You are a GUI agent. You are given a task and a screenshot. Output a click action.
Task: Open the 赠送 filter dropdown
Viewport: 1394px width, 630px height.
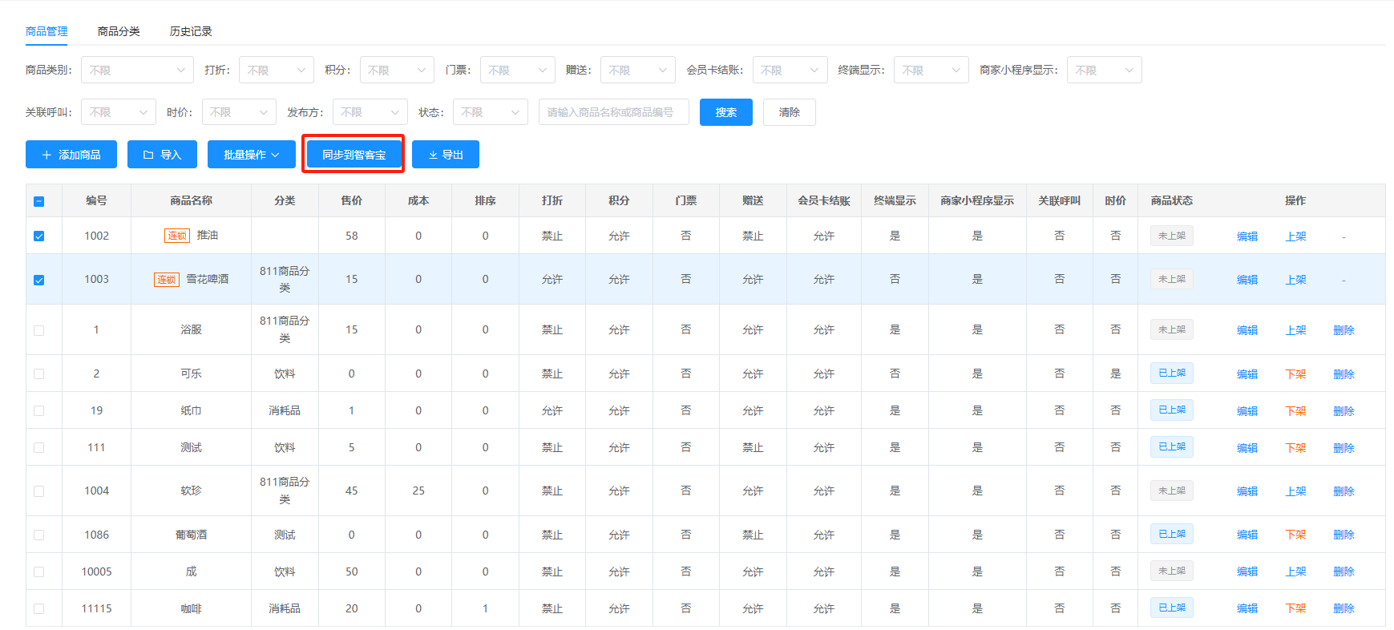638,70
